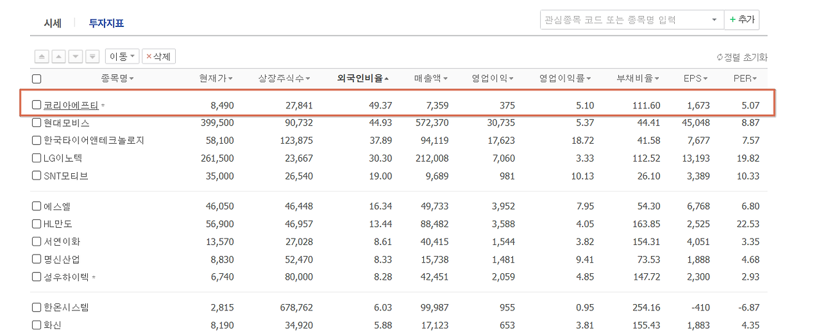821x331 pixels.
Task: Select 에스엘 영업이익 value 3,952
Action: click(x=502, y=206)
